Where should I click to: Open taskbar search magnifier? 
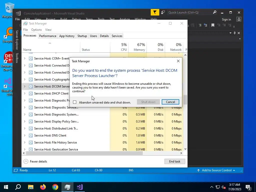pos(18,187)
